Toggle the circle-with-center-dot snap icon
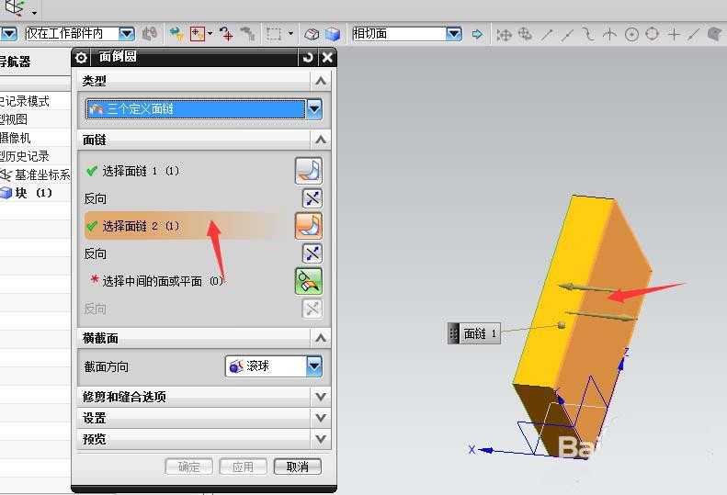The width and height of the screenshot is (727, 495). click(x=631, y=34)
